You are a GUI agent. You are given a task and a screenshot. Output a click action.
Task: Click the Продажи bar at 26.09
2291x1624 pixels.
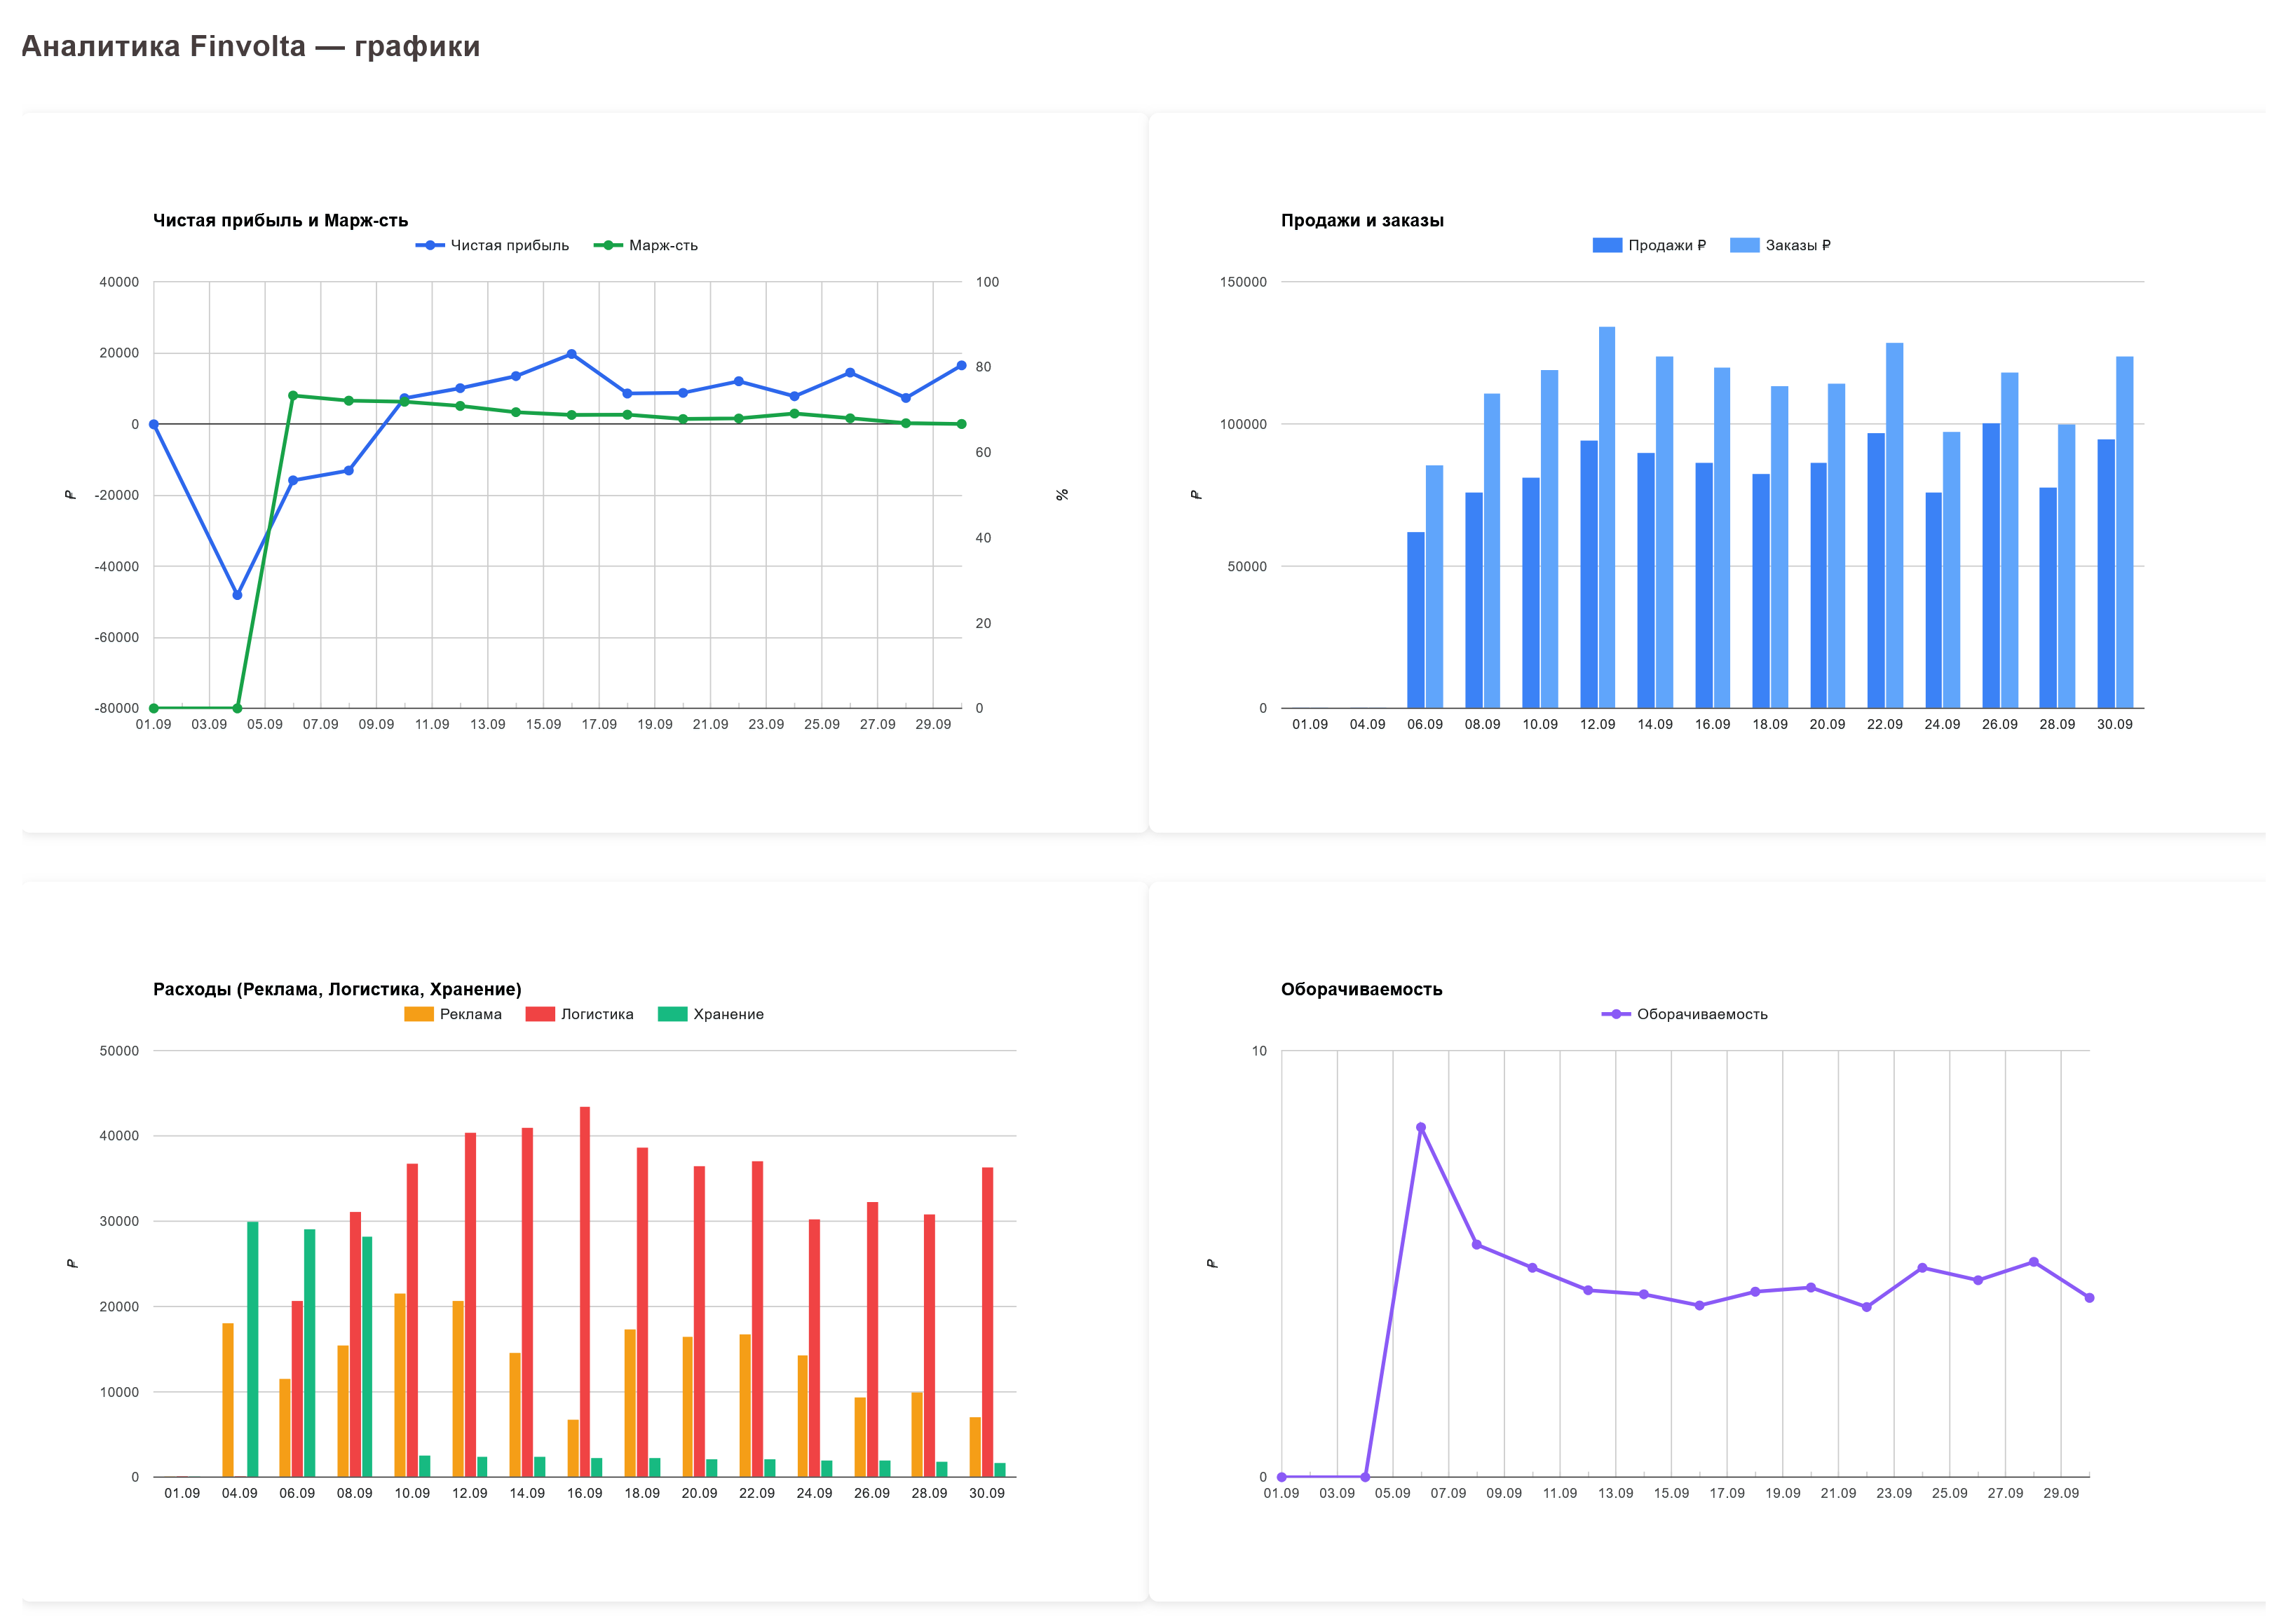(x=1990, y=566)
